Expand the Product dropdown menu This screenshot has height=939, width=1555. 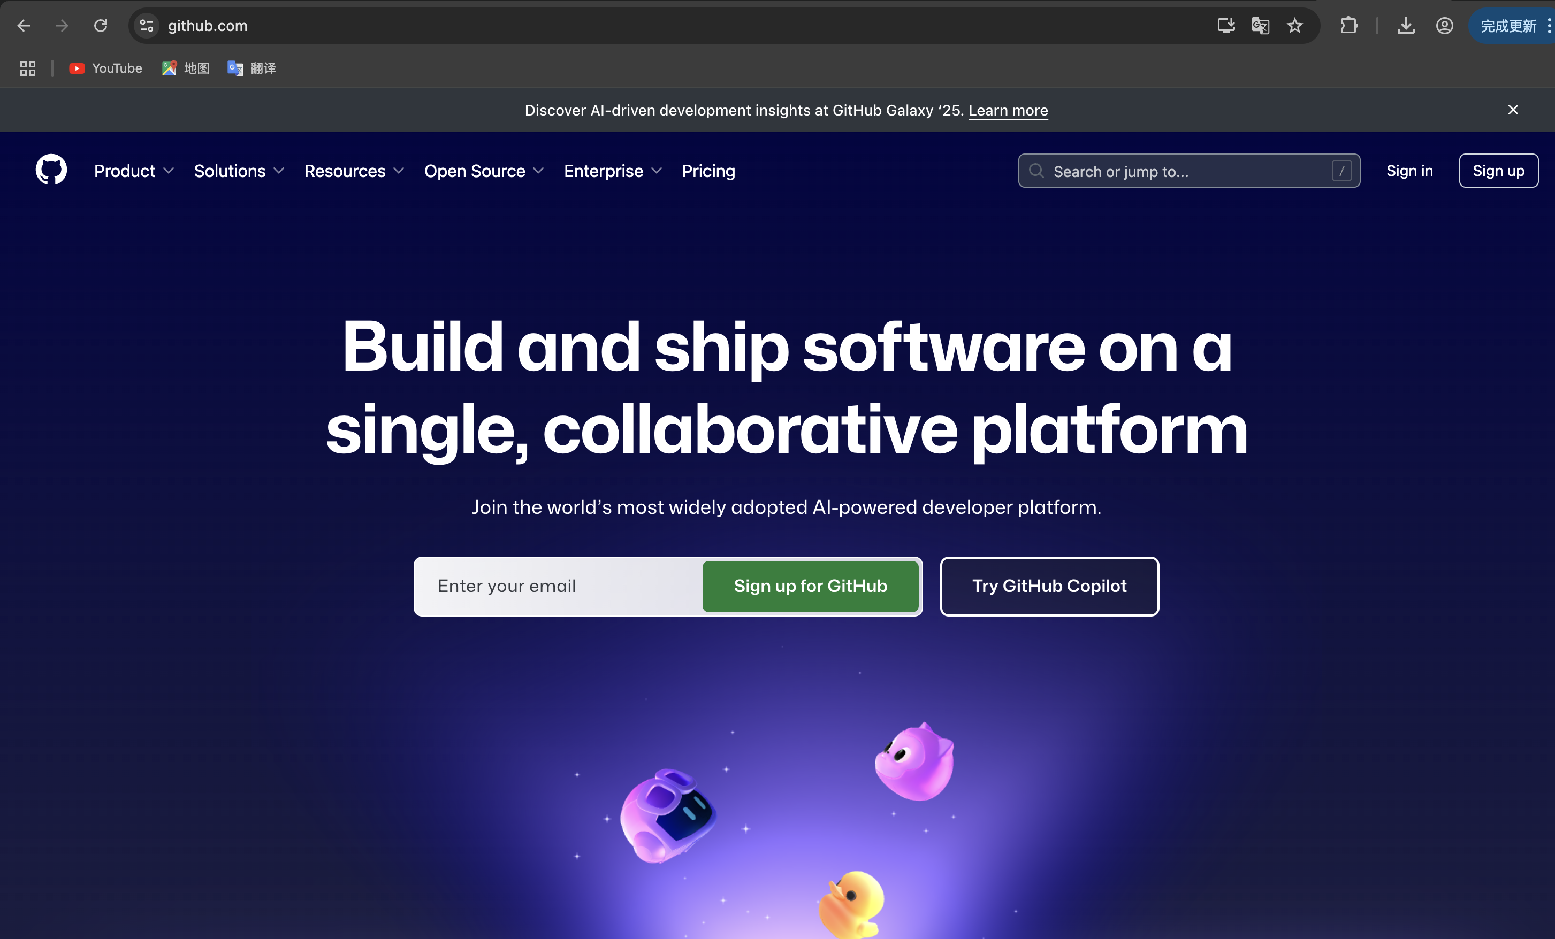point(134,171)
